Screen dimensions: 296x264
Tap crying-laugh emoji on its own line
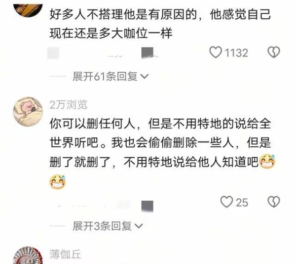click(58, 182)
